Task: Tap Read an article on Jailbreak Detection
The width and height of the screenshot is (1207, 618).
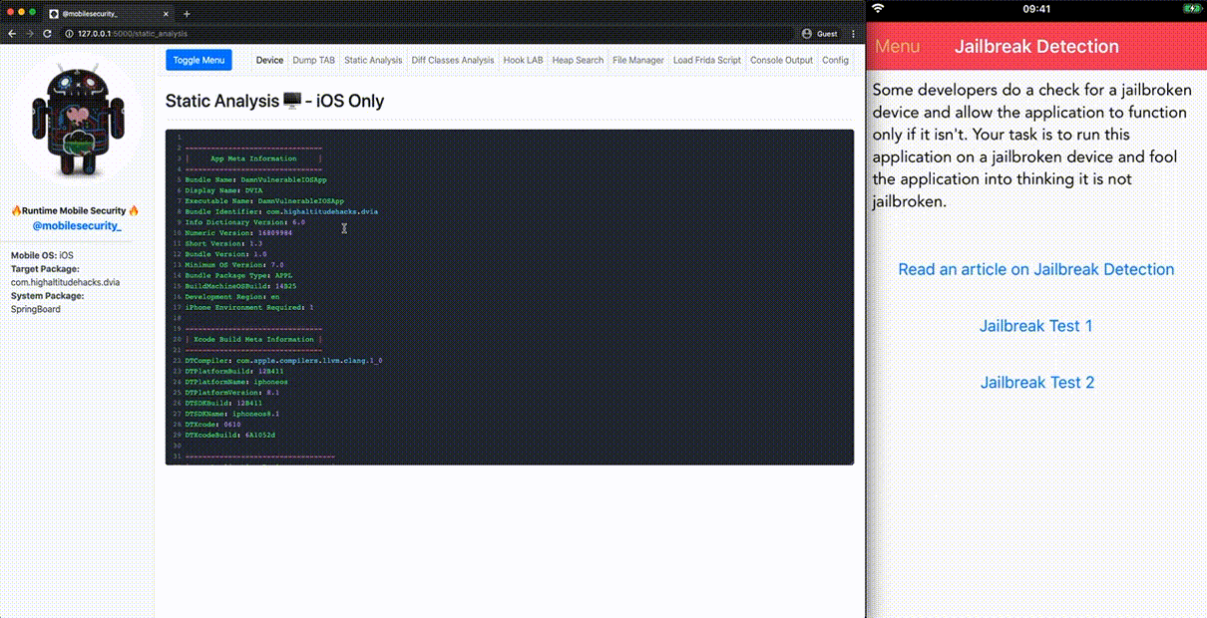Action: point(1035,269)
